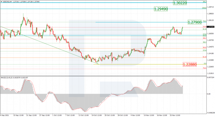Click the 15 Sep 12:00 date label
The image size is (215, 117).
point(18,115)
